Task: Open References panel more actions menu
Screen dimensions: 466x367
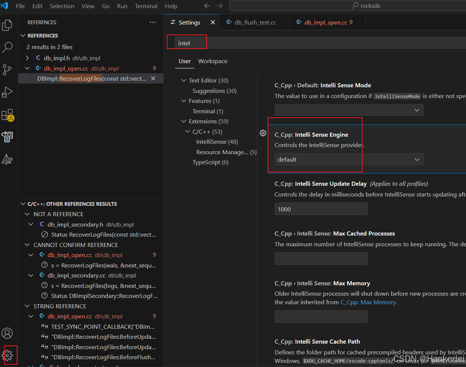Action: point(153,22)
